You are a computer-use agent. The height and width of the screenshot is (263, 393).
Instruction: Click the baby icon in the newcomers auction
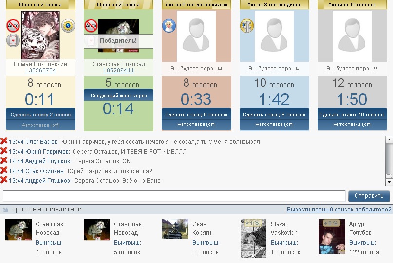point(168,26)
